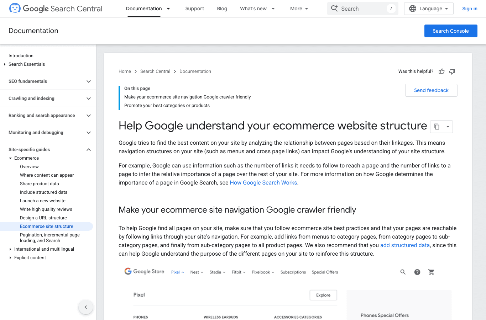Image resolution: width=486 pixels, height=320 pixels.
Task: Open the Introduction page in sidebar
Action: [21, 56]
